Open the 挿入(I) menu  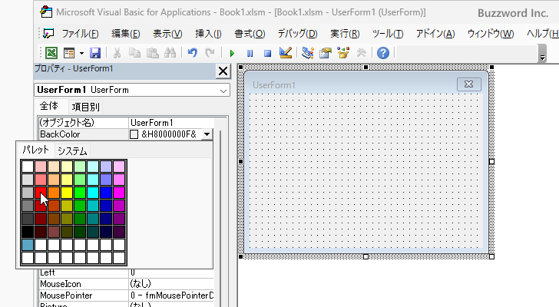[x=209, y=34]
